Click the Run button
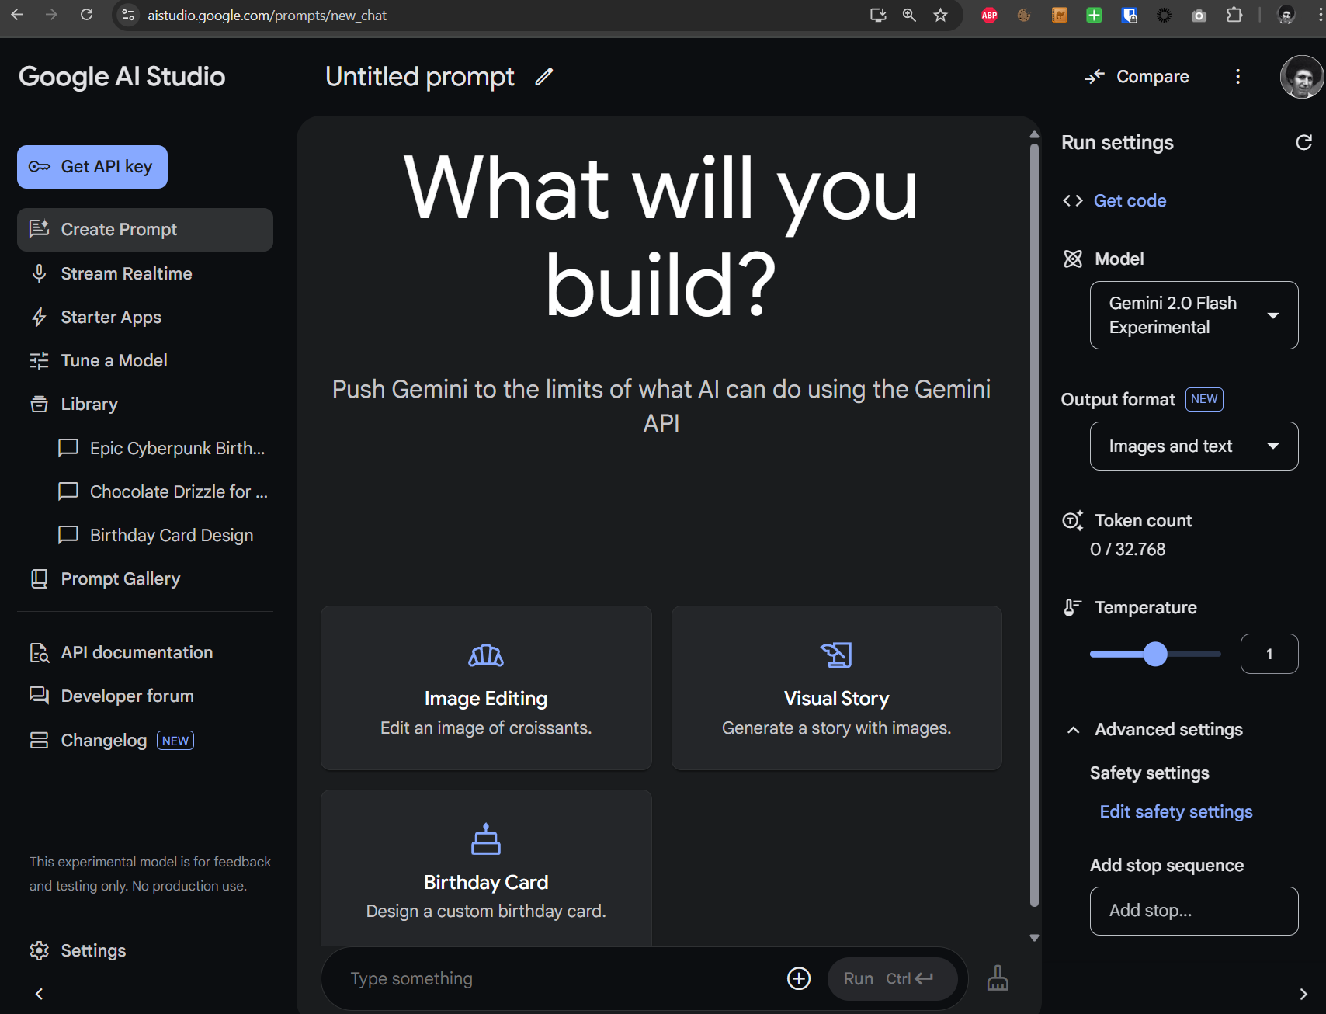 (x=892, y=978)
